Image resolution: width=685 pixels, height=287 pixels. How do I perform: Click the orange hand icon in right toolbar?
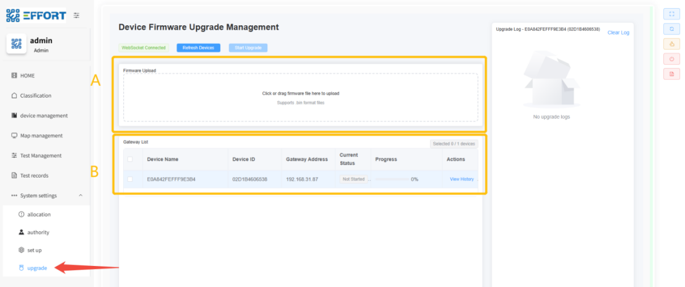tap(671, 43)
